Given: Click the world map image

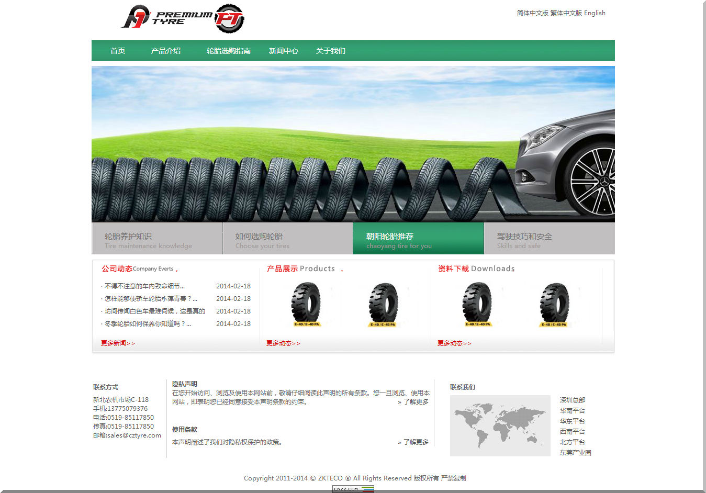Looking at the screenshot, I should (500, 425).
